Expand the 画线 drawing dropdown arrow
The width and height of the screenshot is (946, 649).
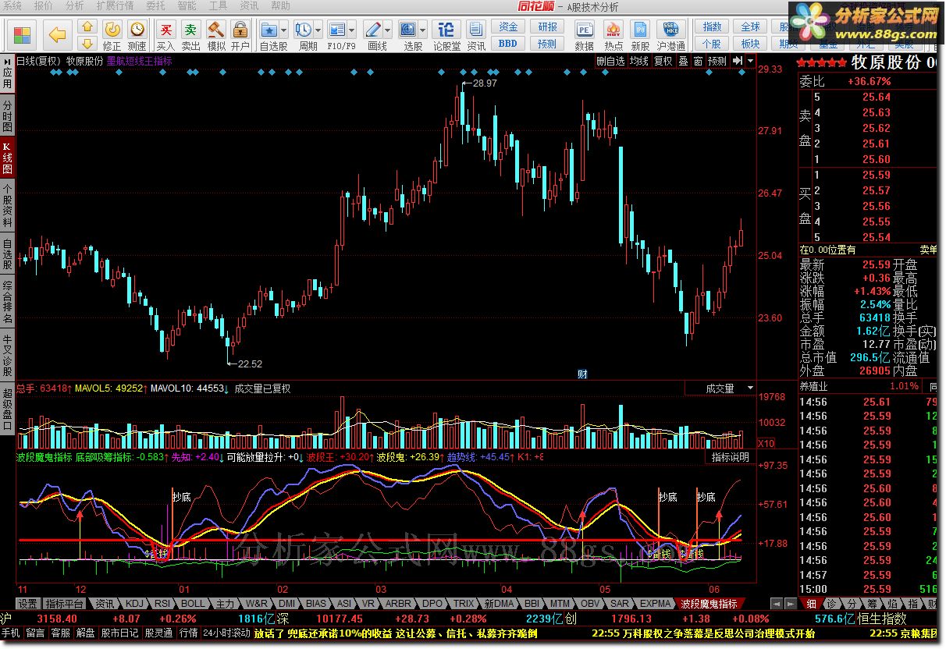tap(388, 30)
